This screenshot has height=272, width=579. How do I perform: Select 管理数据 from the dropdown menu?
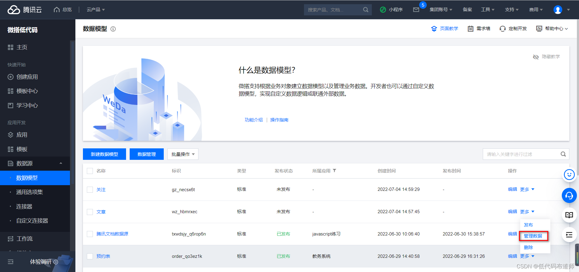[533, 236]
